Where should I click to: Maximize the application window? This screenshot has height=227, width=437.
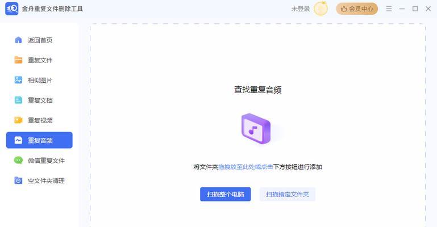[415, 9]
